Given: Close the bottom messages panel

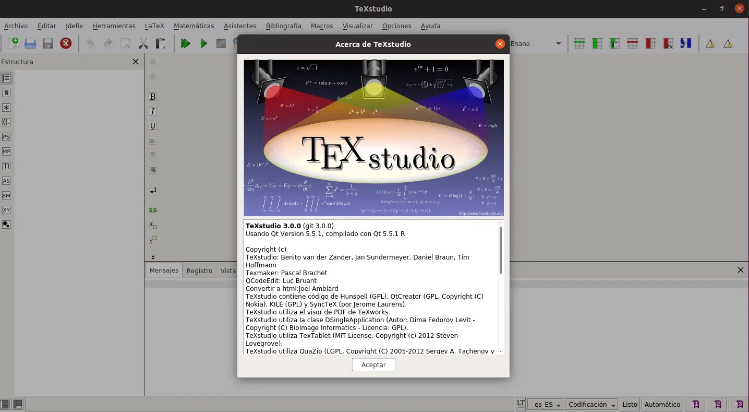Looking at the screenshot, I should coord(740,270).
